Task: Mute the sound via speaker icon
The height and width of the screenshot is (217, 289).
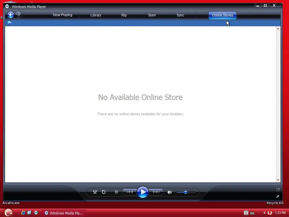Action: (169, 192)
